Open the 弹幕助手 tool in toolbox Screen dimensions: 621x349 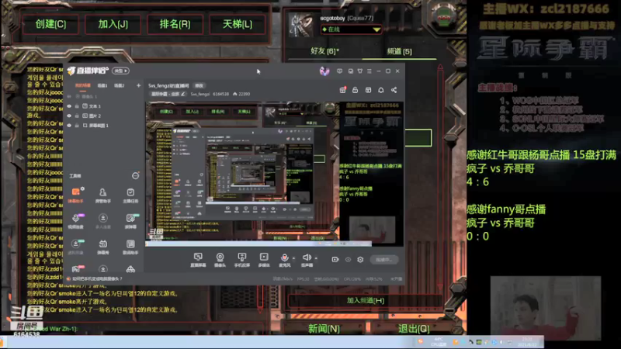point(75,195)
